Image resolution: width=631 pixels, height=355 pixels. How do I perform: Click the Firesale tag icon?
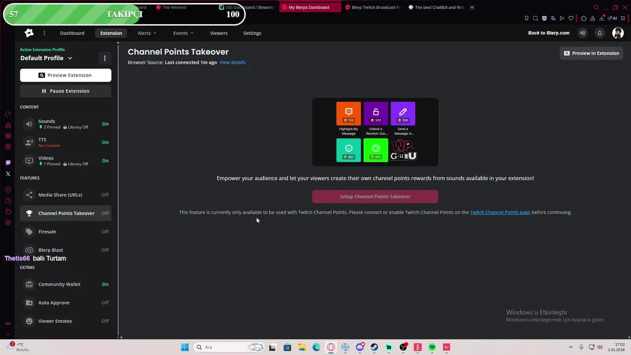(29, 232)
